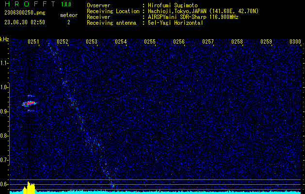
Task: Click the 0251 time marker
Action: click(x=33, y=42)
